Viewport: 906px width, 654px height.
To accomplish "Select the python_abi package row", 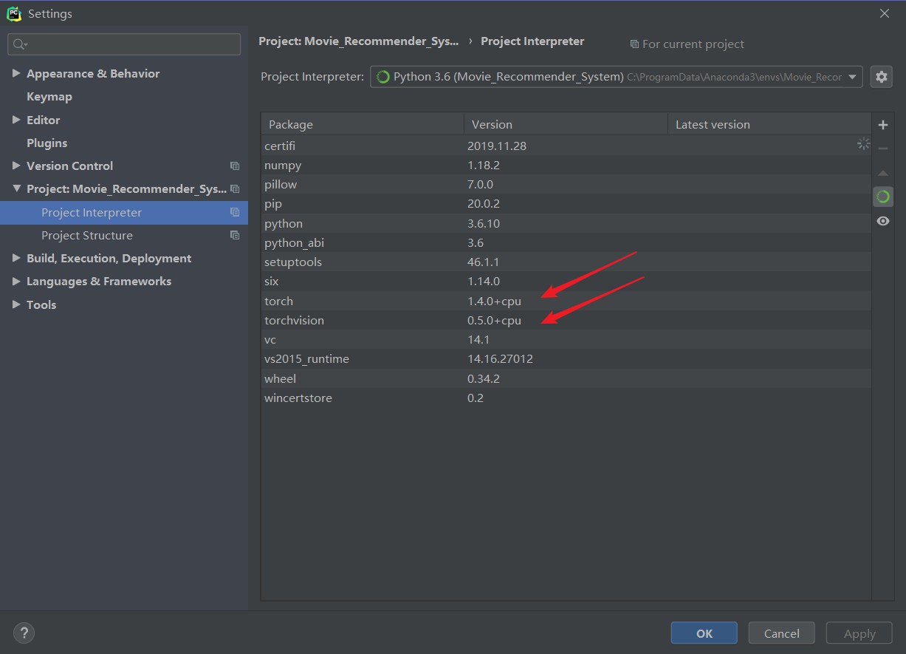I will pyautogui.click(x=566, y=242).
